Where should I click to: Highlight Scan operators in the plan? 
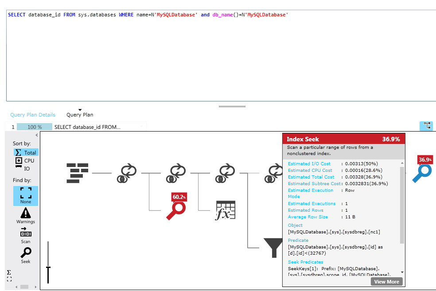click(x=26, y=235)
